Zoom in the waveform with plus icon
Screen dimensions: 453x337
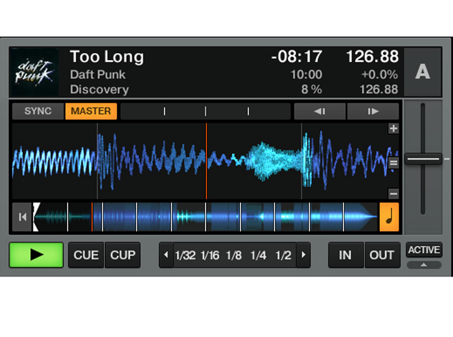click(393, 128)
